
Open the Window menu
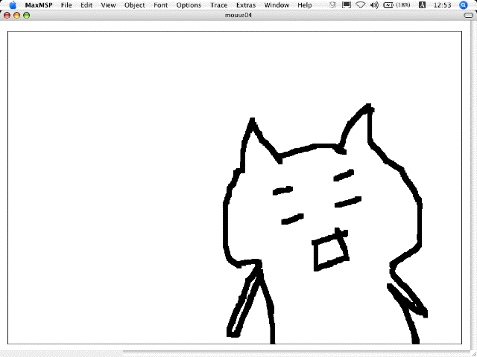pos(277,5)
